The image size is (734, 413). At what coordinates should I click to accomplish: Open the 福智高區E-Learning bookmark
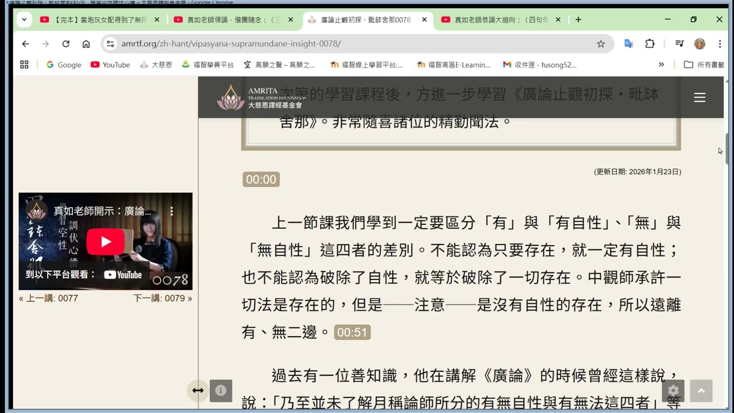tap(454, 65)
